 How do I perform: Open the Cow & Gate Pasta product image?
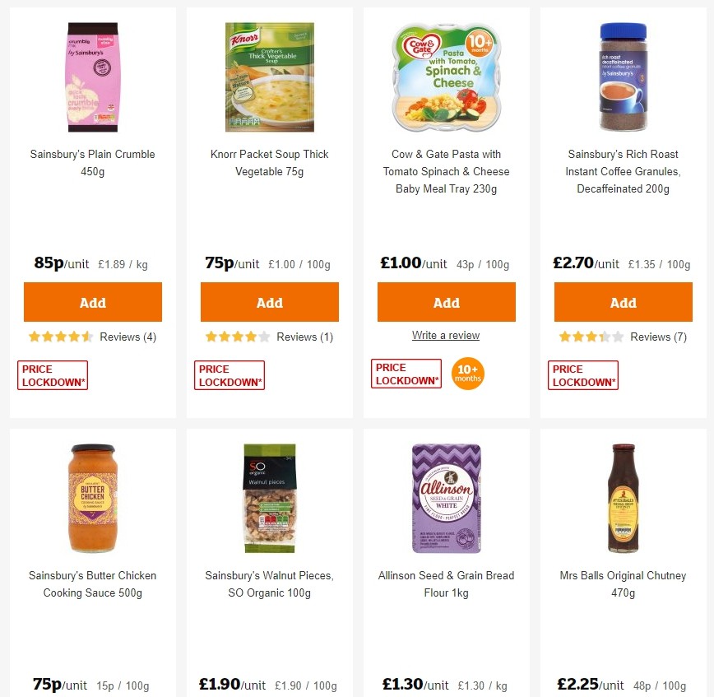tap(446, 78)
